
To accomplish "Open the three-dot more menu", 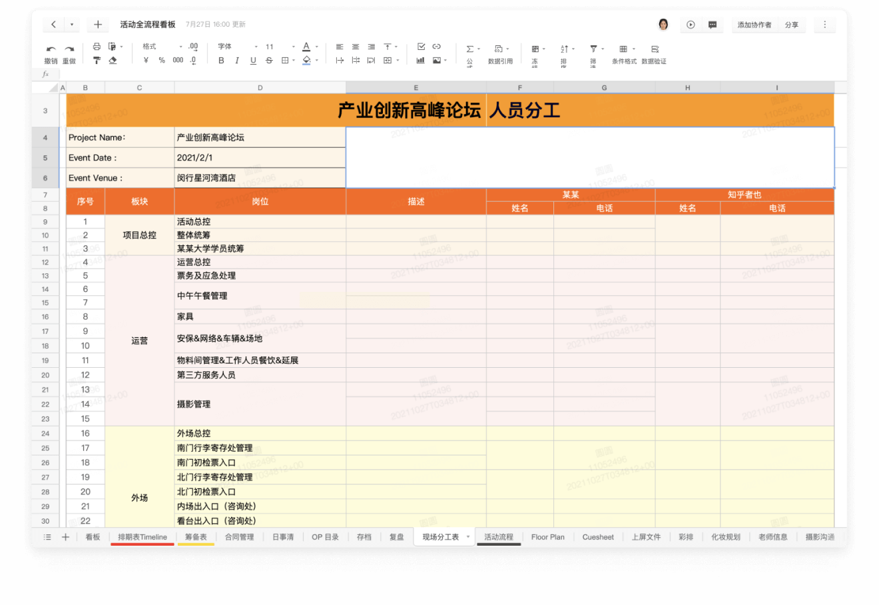I will coord(824,25).
